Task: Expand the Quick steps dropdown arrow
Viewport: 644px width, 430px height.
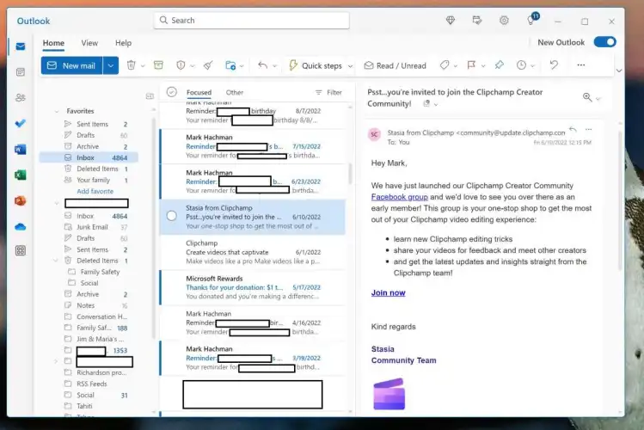Action: [x=349, y=65]
